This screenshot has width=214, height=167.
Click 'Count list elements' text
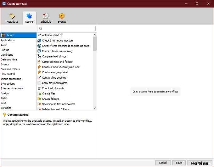coord(53,88)
